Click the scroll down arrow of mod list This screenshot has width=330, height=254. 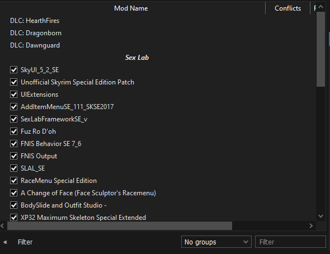[x=320, y=216]
